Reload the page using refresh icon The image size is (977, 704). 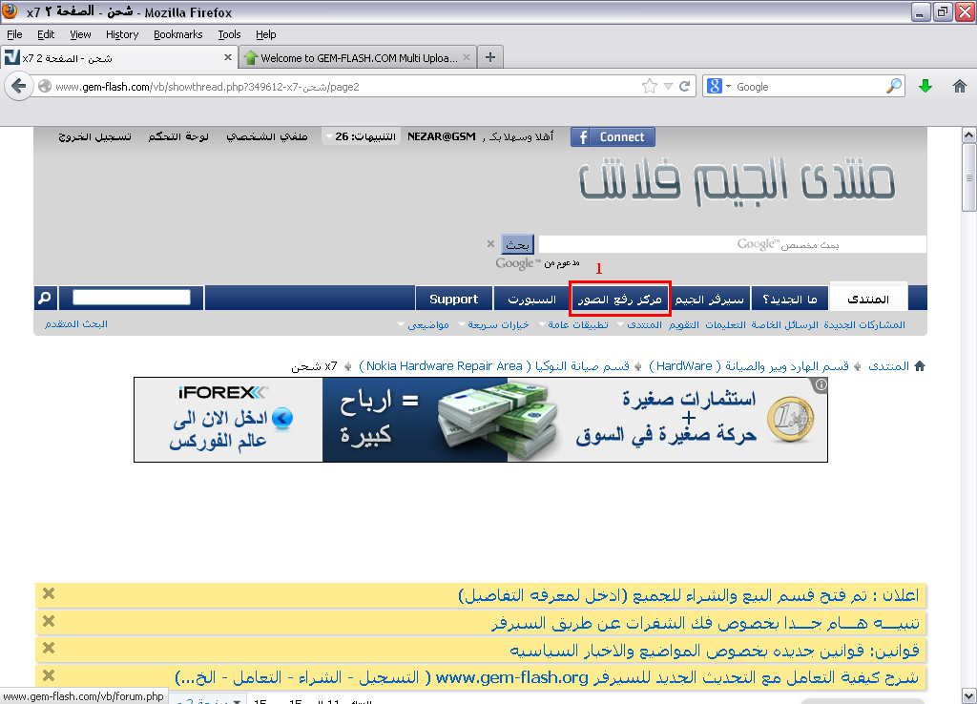[x=684, y=87]
